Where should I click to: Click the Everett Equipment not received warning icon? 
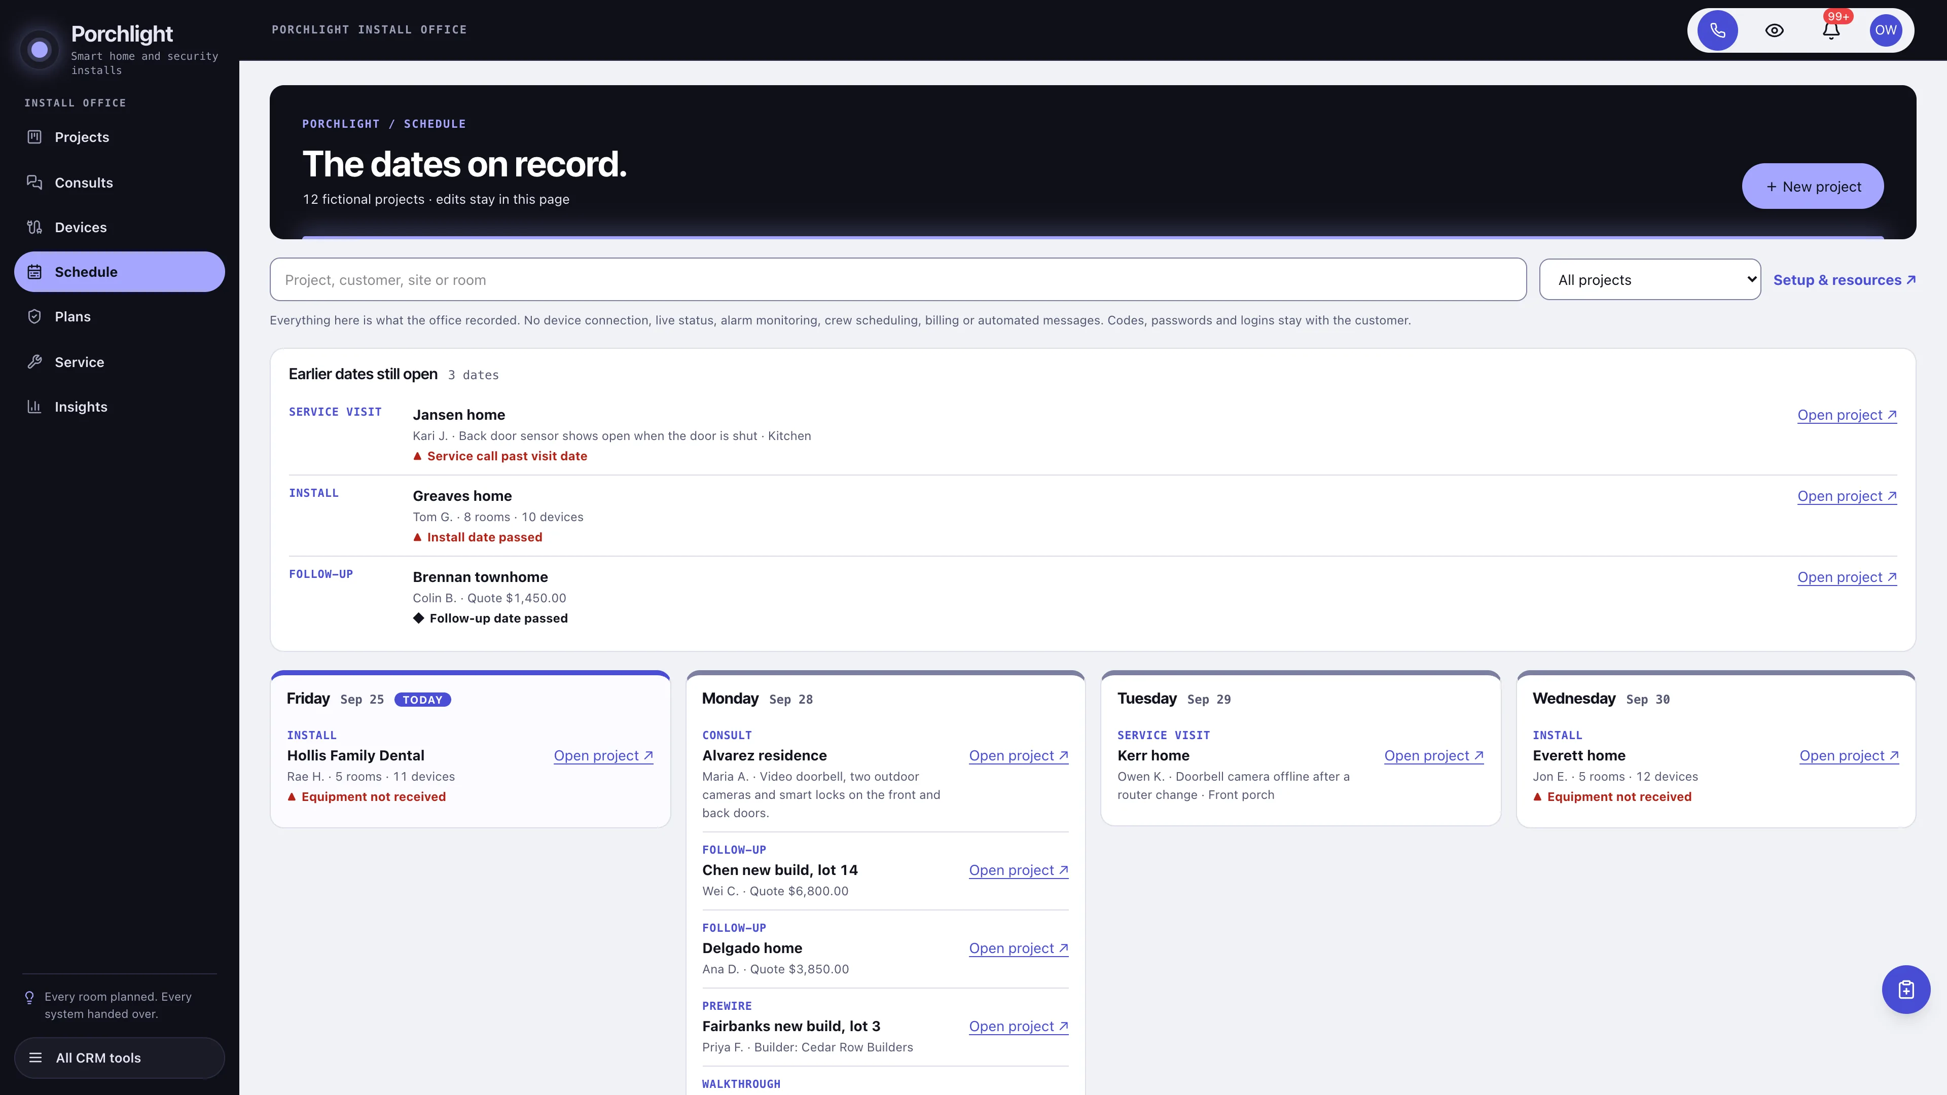tap(1537, 796)
